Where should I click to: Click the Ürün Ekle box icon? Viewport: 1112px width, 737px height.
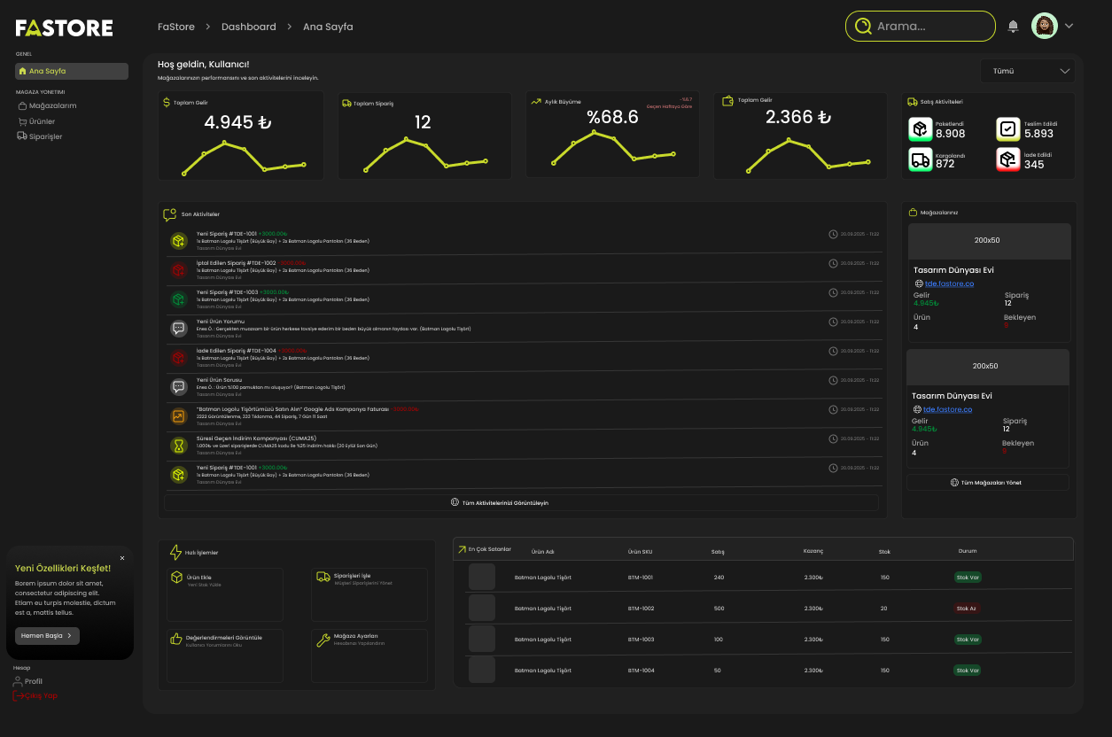tap(176, 578)
